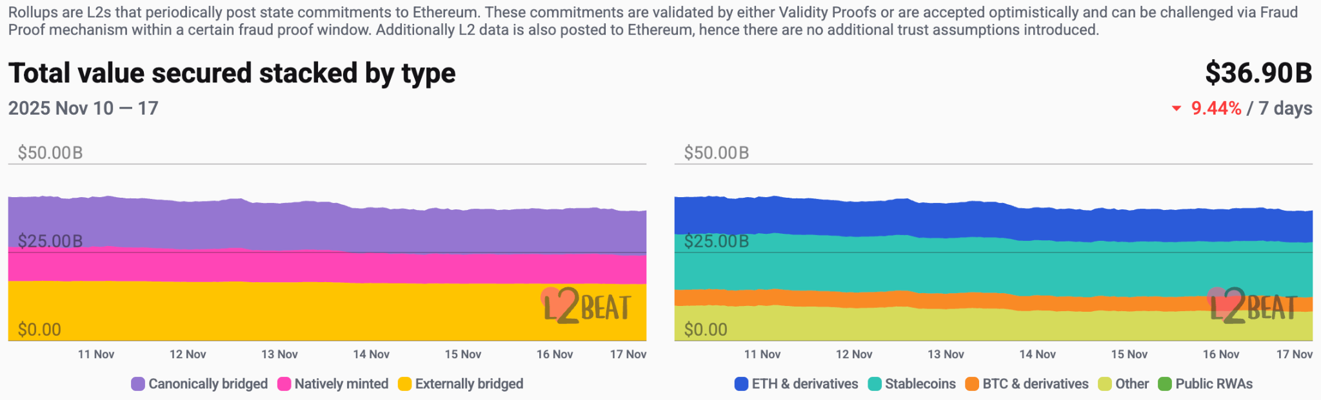Click the Public RWAs green swatch
The image size is (1321, 400).
click(1165, 384)
